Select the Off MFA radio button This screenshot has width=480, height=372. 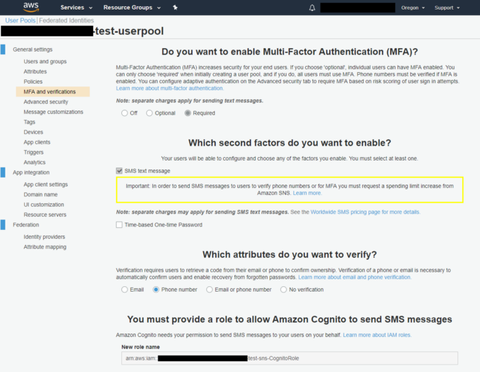[x=124, y=113]
